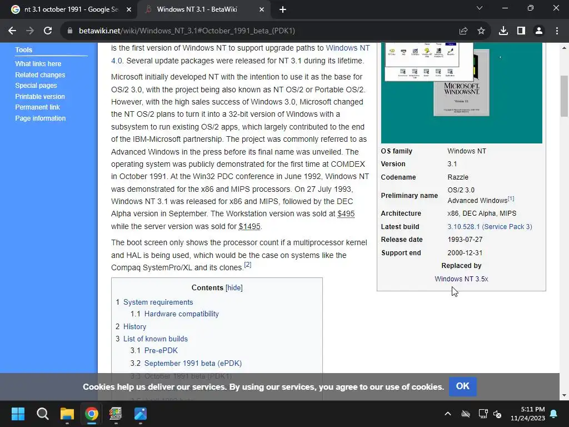The image size is (569, 427).
Task: Open Chrome downloads
Action: (503, 31)
